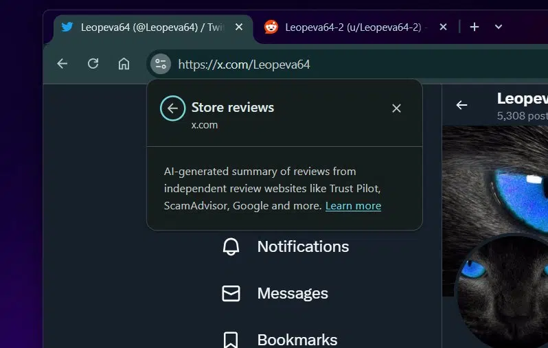Click the Bookmarks icon in sidebar
The height and width of the screenshot is (348, 548).
click(x=231, y=340)
